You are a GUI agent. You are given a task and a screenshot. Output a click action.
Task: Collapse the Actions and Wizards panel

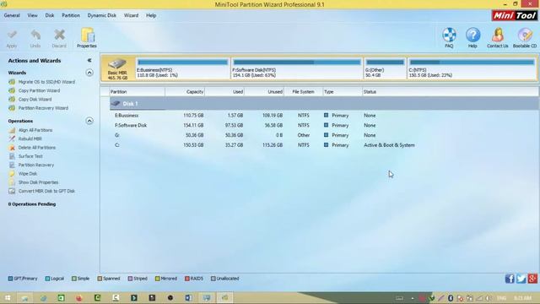coord(89,60)
